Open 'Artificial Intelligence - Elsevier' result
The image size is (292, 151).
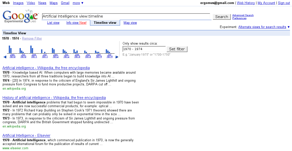[27, 135]
